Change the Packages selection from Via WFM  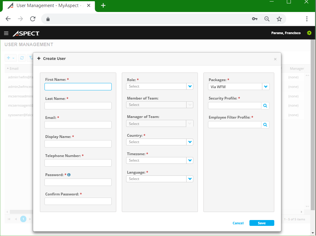pyautogui.click(x=266, y=86)
